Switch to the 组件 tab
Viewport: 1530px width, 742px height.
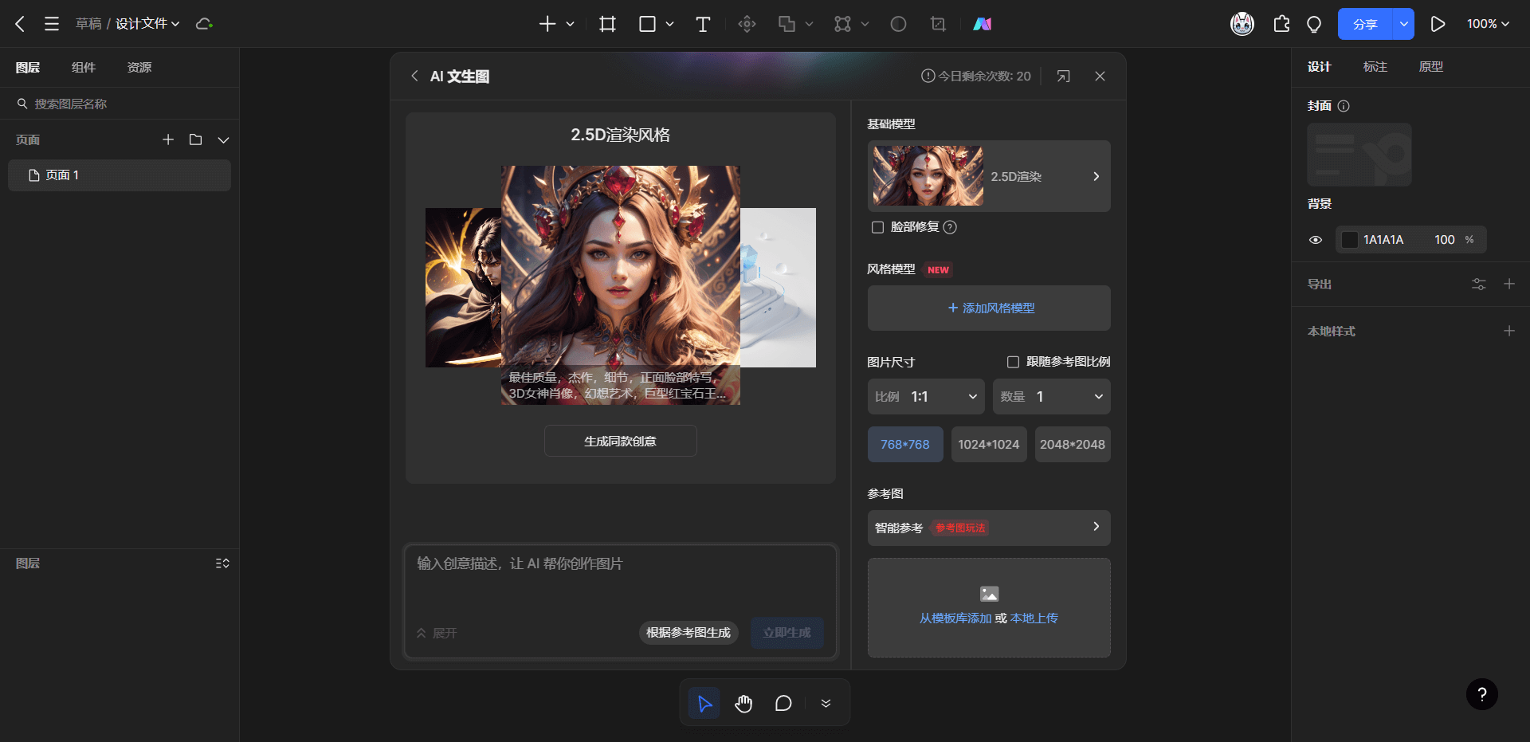(x=83, y=67)
